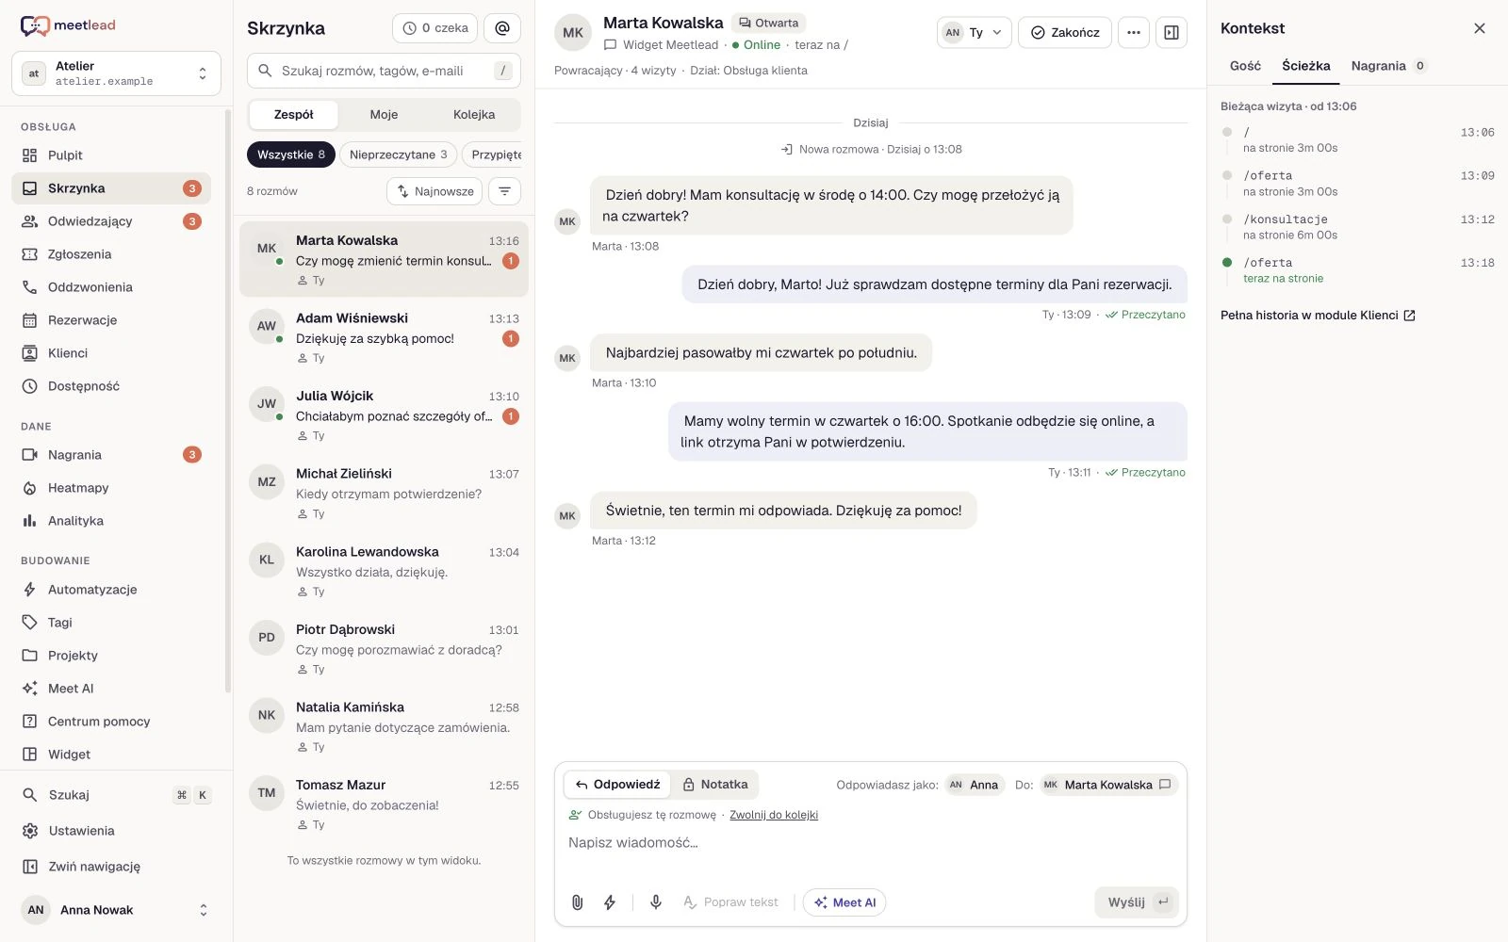This screenshot has width=1508, height=942.
Task: Toggle the context side panel icon
Action: pyautogui.click(x=1172, y=33)
